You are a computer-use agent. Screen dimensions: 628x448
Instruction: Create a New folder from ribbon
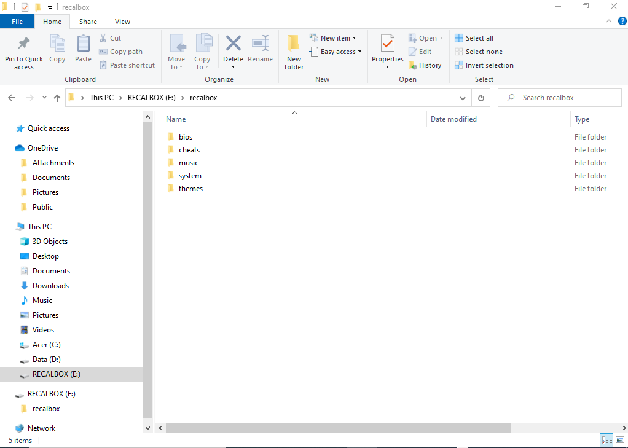pyautogui.click(x=294, y=52)
